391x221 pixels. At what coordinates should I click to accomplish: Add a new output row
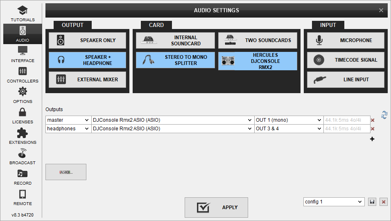[x=372, y=139]
